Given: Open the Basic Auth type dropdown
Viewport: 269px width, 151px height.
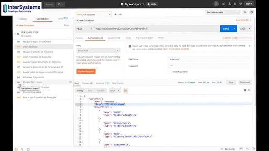Looking at the screenshot, I should click(98, 50).
